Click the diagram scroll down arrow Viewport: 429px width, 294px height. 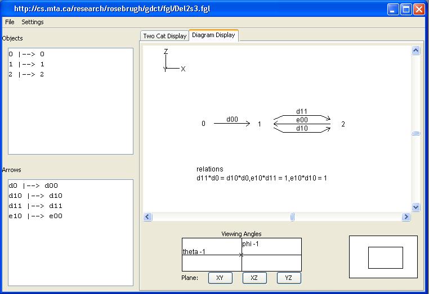click(x=415, y=207)
